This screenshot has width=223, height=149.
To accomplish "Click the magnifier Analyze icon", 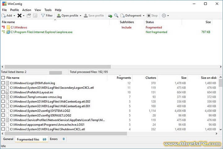I will point(116,16).
